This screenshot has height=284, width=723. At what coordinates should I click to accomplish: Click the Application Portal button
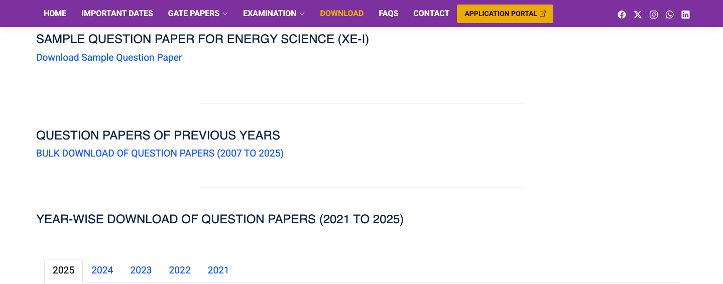[x=505, y=14]
